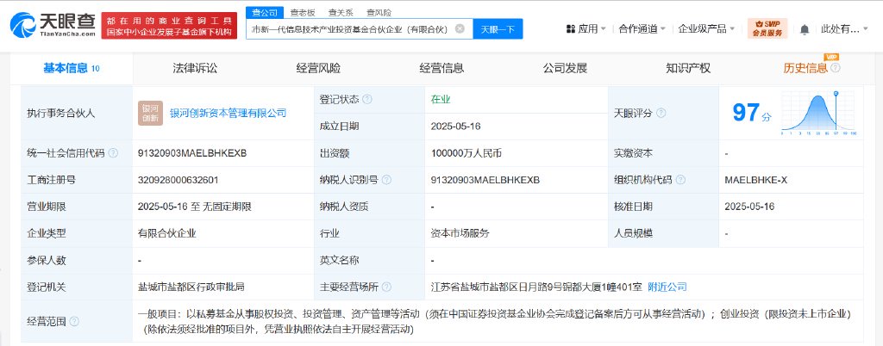Click the 核准日期 value 2025-05-16

click(x=749, y=207)
